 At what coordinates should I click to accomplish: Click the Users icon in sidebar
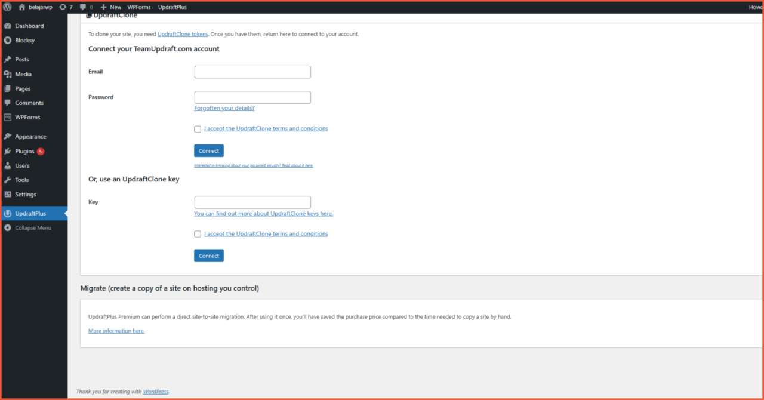tap(8, 165)
